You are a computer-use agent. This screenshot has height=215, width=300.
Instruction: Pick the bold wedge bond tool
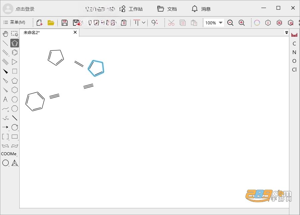pos(5,71)
